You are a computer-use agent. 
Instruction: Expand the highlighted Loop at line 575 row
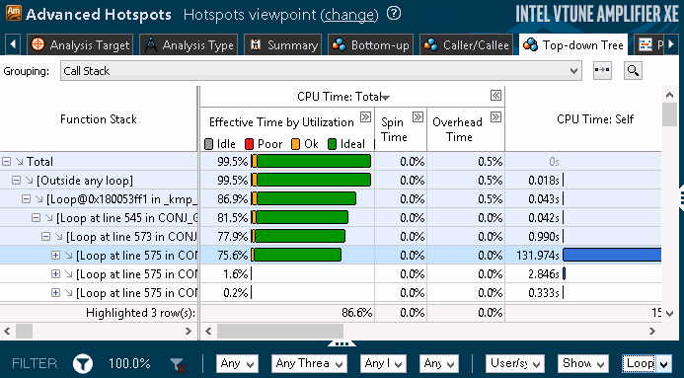[x=55, y=256]
